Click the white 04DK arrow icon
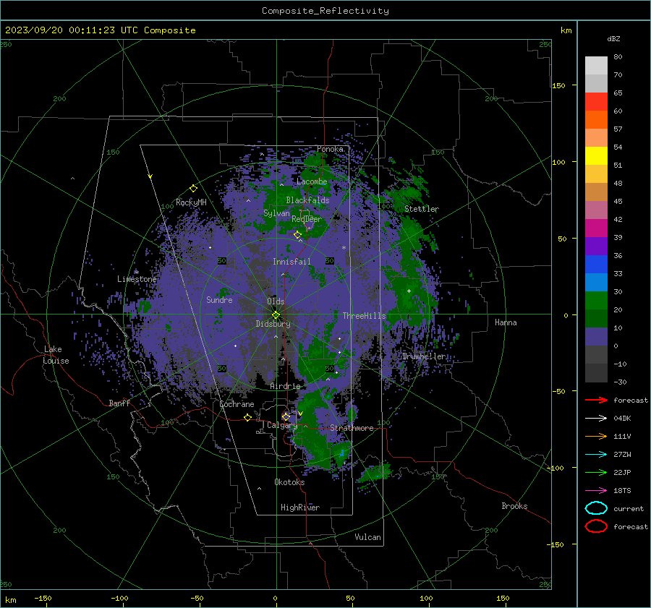651x608 pixels. point(596,418)
